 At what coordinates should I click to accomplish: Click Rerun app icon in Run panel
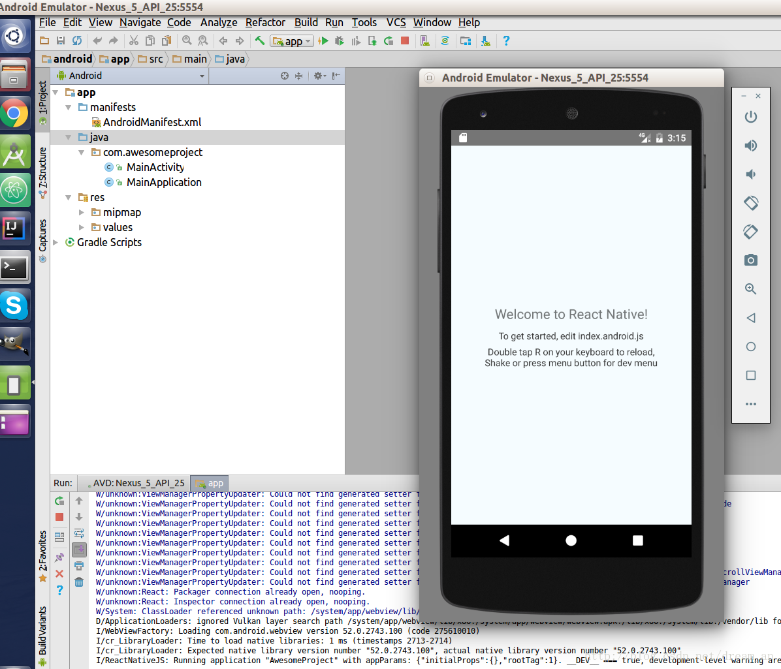coord(59,501)
